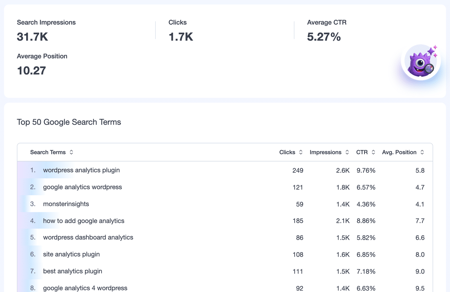This screenshot has height=292, width=450.
Task: Click the 31.7K Search Impressions value
Action: pos(32,37)
